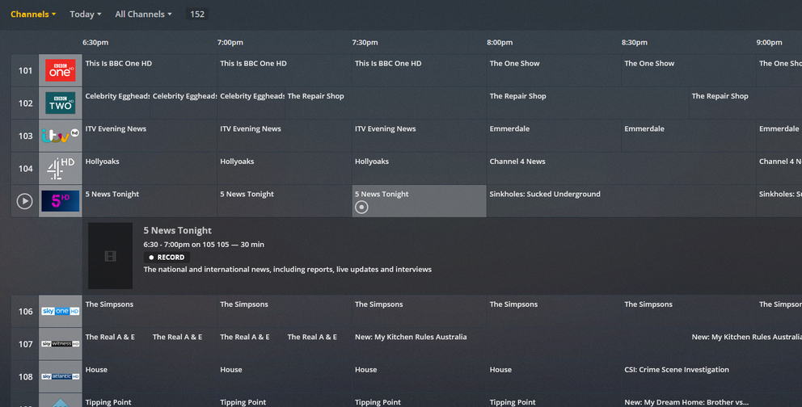Click the record indicator in 5 News Tonight cell

pos(361,207)
